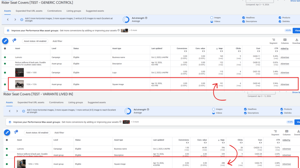
Task: Go to the next ad strength tip in GENERIC CONTROL
Action: coord(15,20)
